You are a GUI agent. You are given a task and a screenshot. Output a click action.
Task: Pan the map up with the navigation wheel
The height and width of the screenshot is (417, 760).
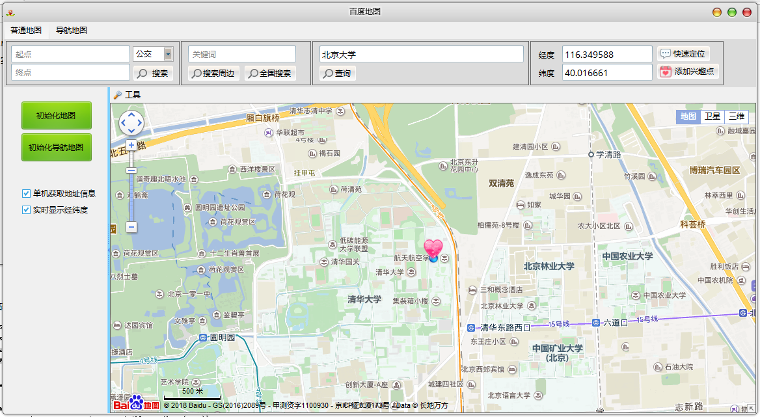pyautogui.click(x=131, y=115)
